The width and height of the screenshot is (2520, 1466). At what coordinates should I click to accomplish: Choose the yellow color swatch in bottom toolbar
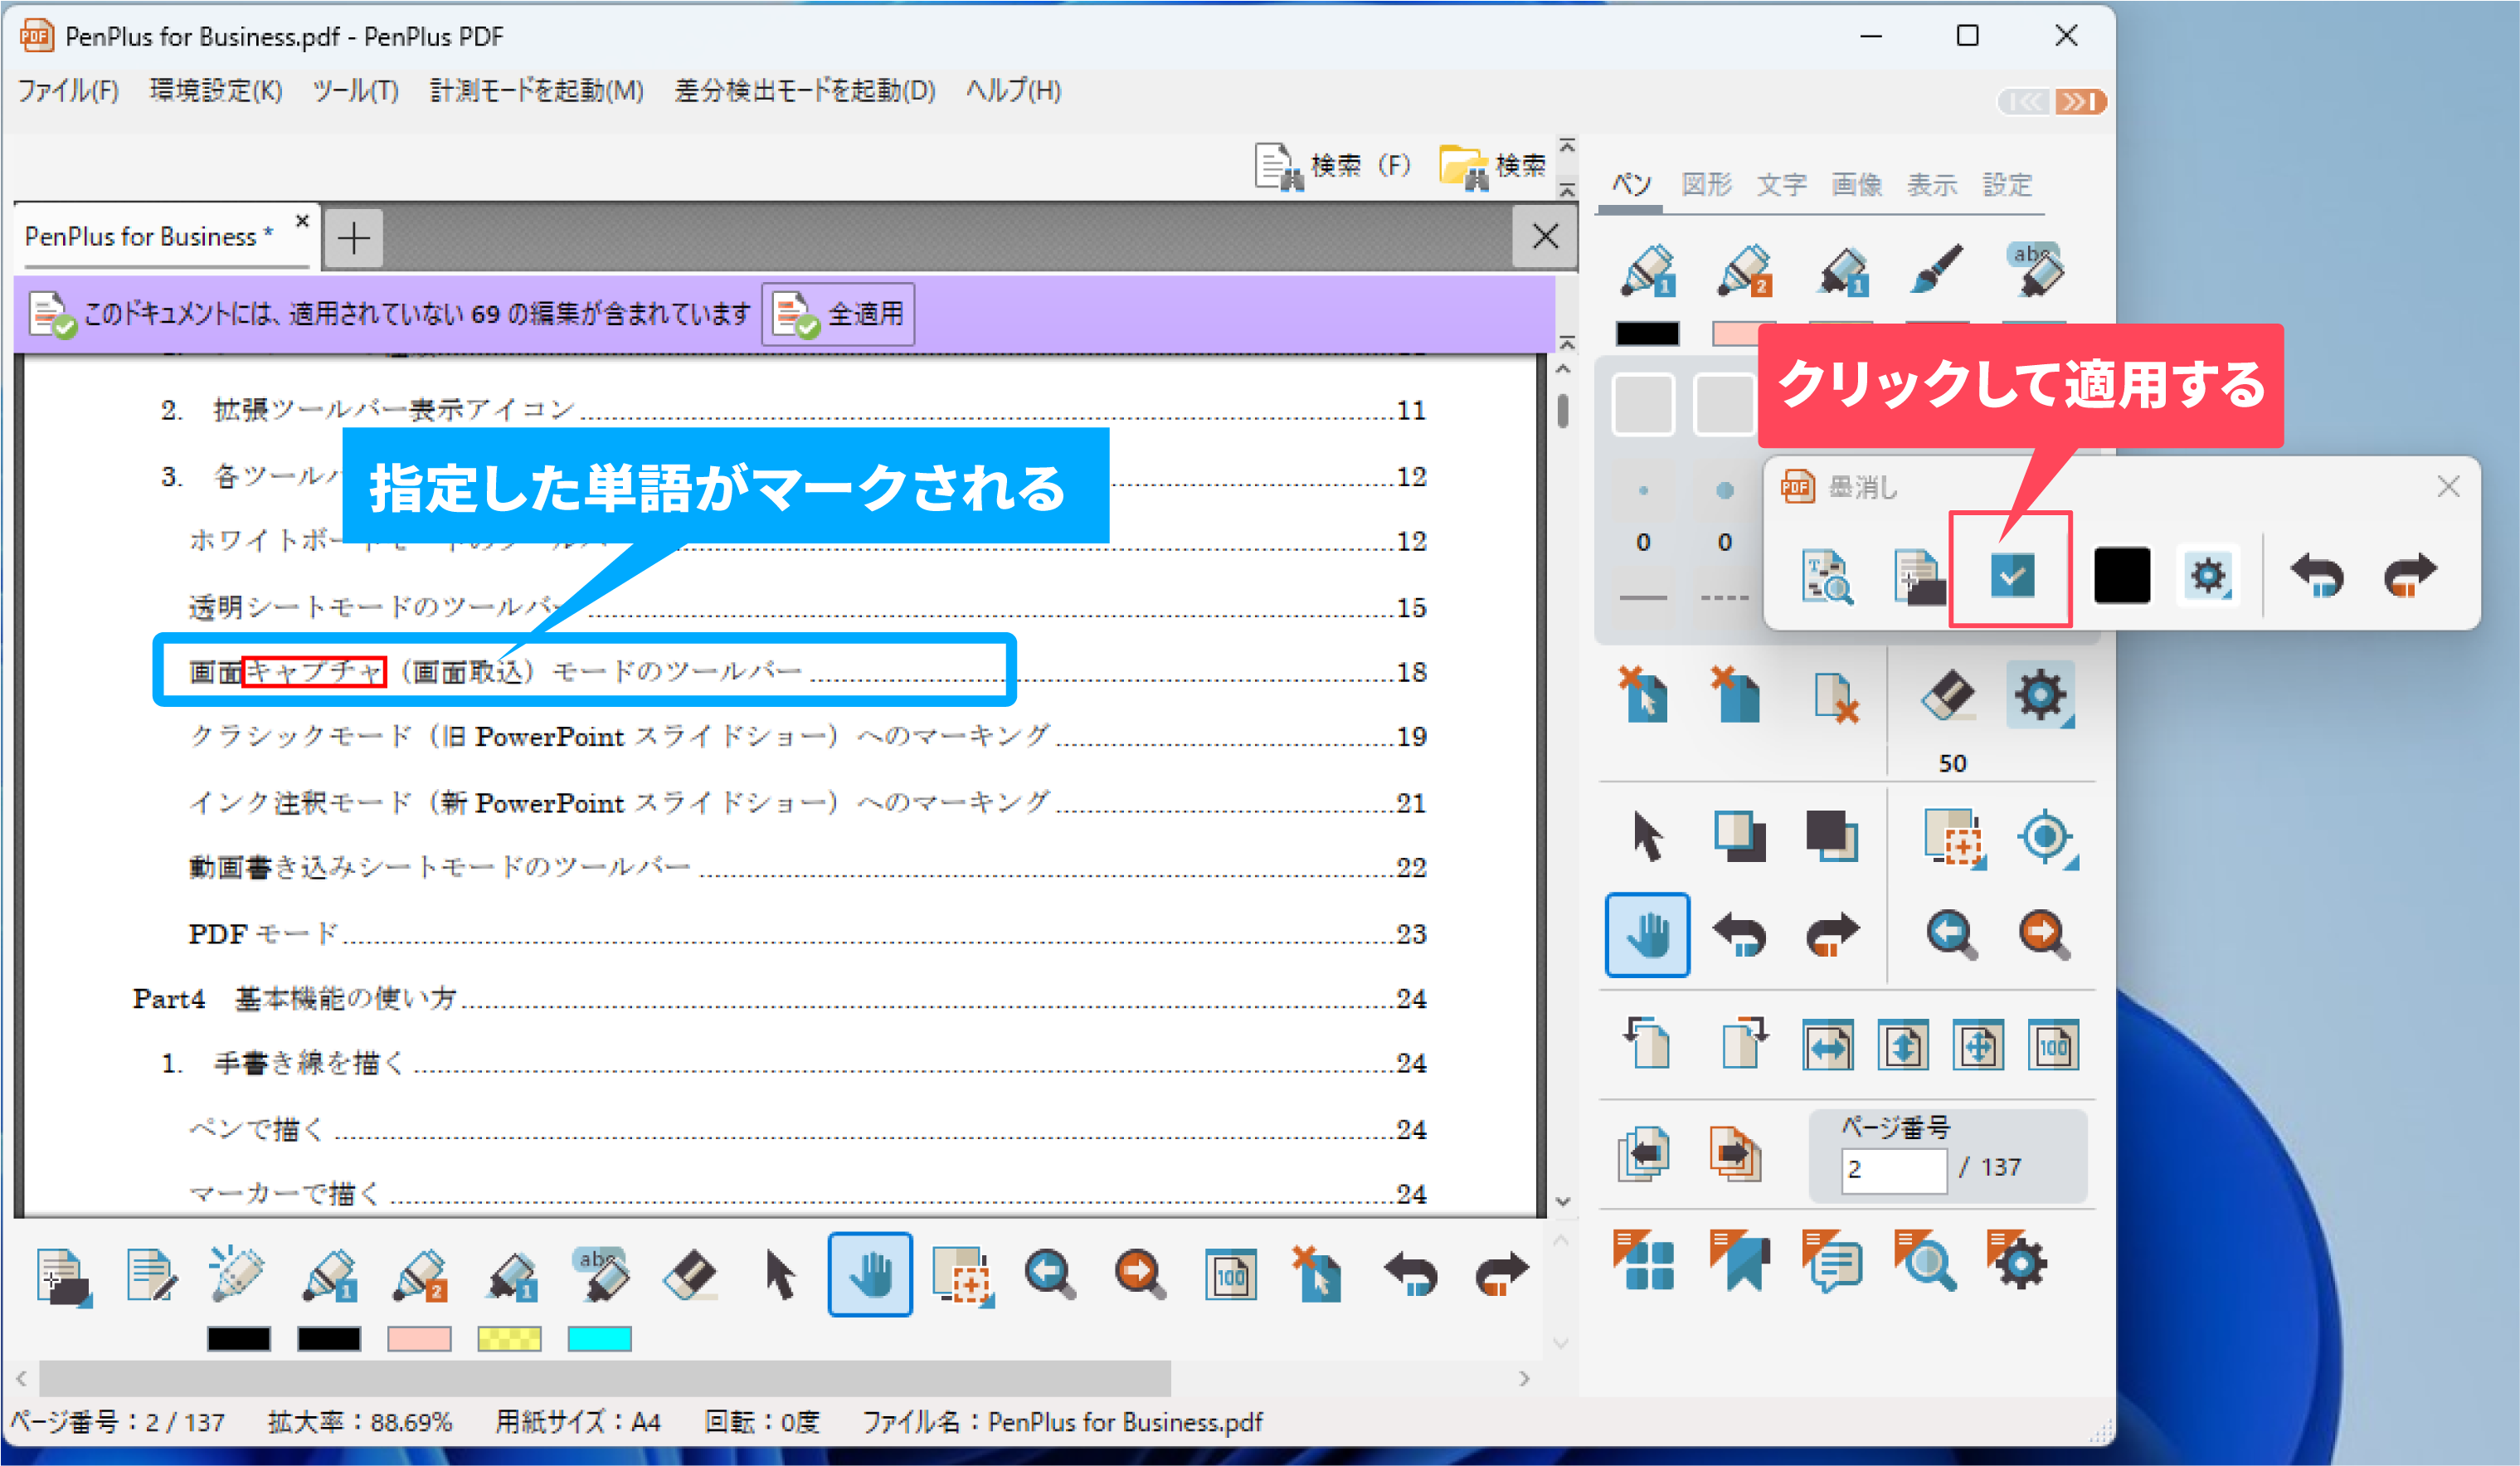point(509,1339)
